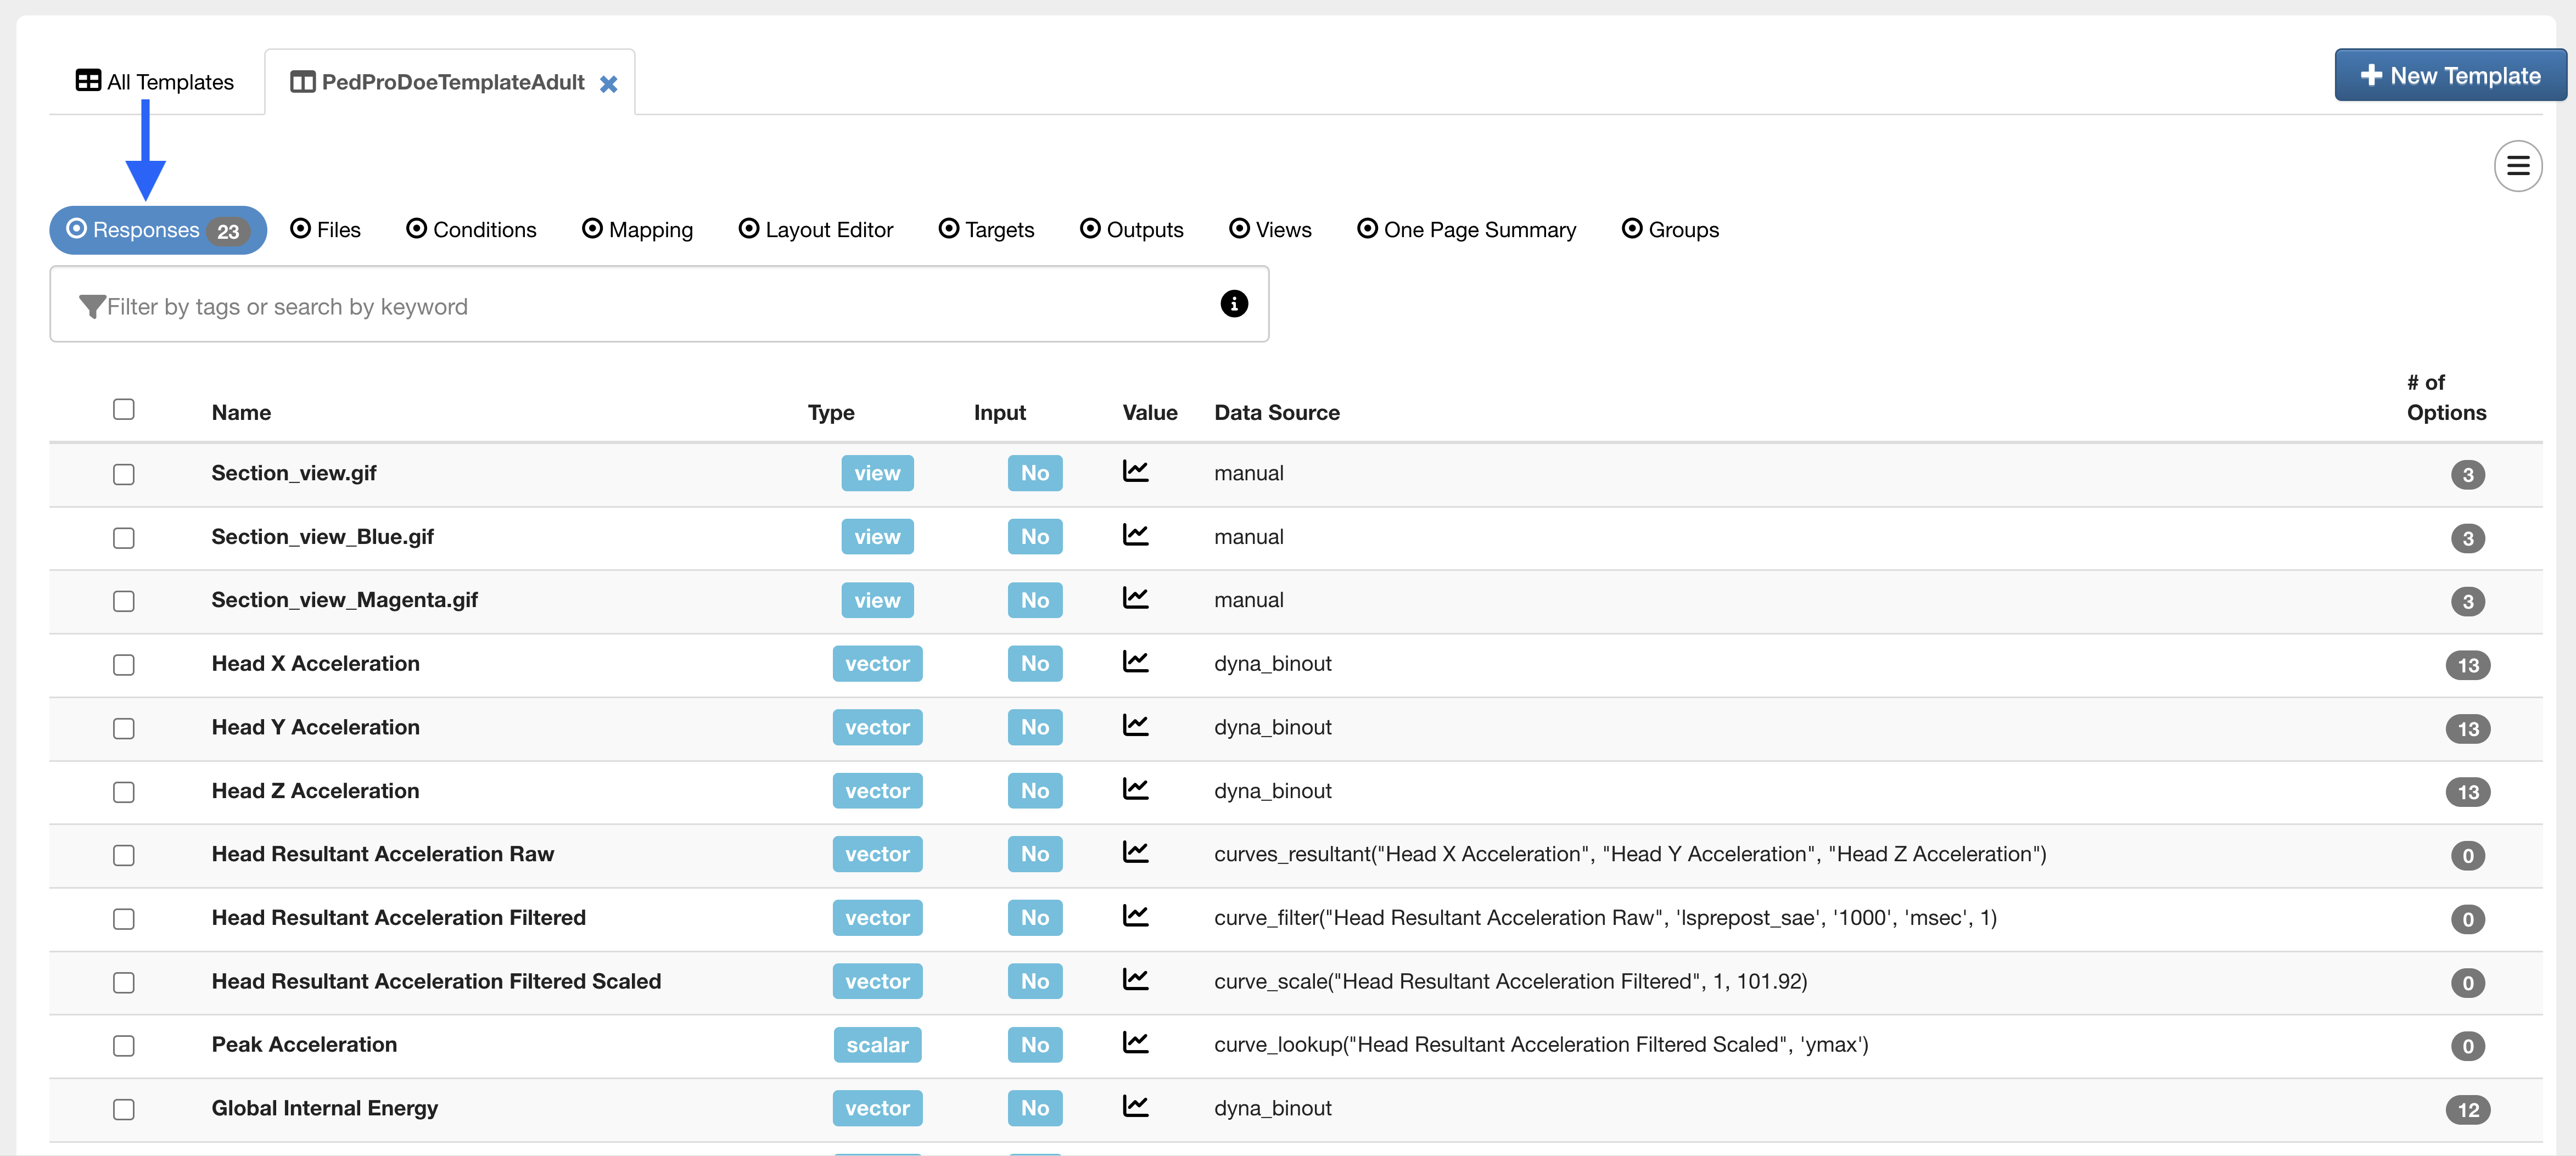Click the info icon in filter box
This screenshot has width=2576, height=1156.
(1234, 304)
